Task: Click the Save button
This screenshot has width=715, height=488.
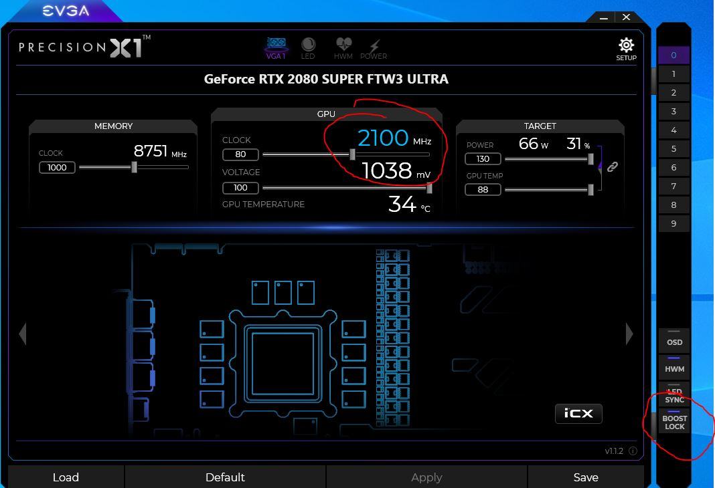Action: coord(586,477)
